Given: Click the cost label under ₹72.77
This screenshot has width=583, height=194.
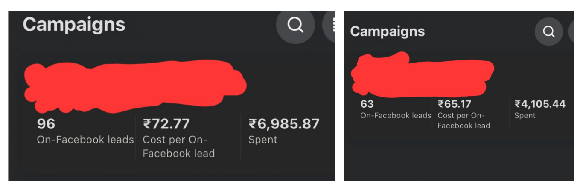Looking at the screenshot, I should [178, 147].
